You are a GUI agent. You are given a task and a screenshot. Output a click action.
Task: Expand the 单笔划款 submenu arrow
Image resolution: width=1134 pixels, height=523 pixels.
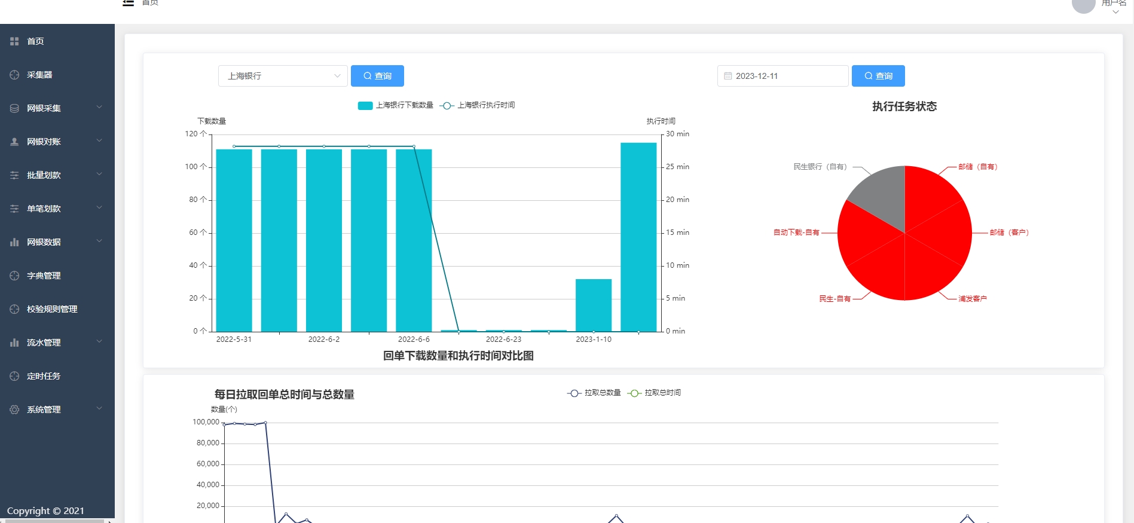click(x=99, y=208)
